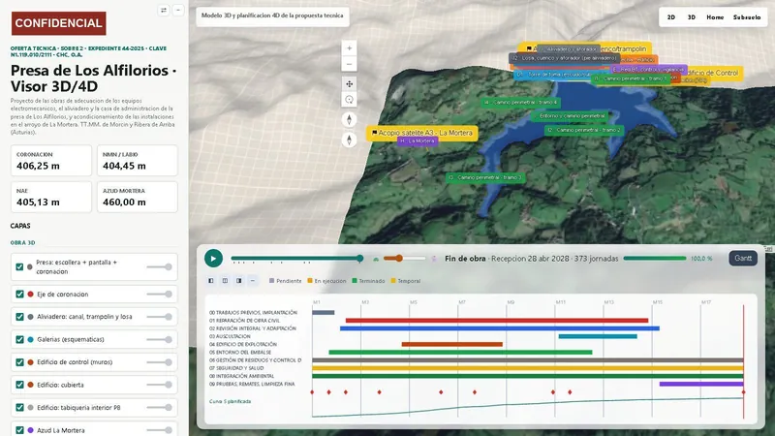Adjust opacity slider for Edificio: cubierta

point(159,385)
